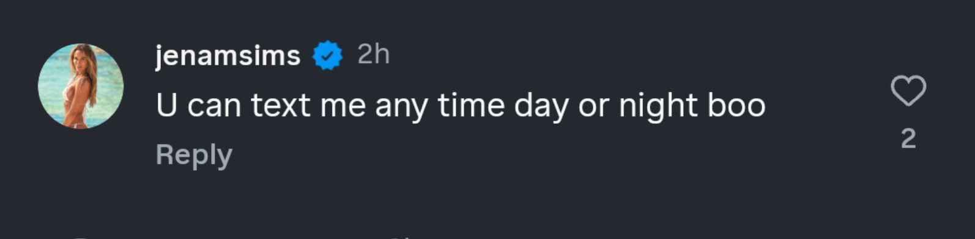Screen dimensions: 975x239
Task: Show who liked this comment via '2'
Action: pos(908,139)
